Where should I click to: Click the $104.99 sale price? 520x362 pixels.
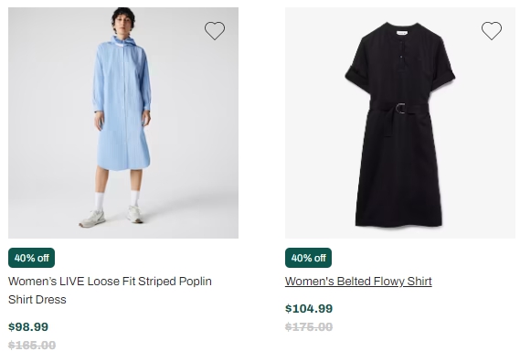pos(309,309)
